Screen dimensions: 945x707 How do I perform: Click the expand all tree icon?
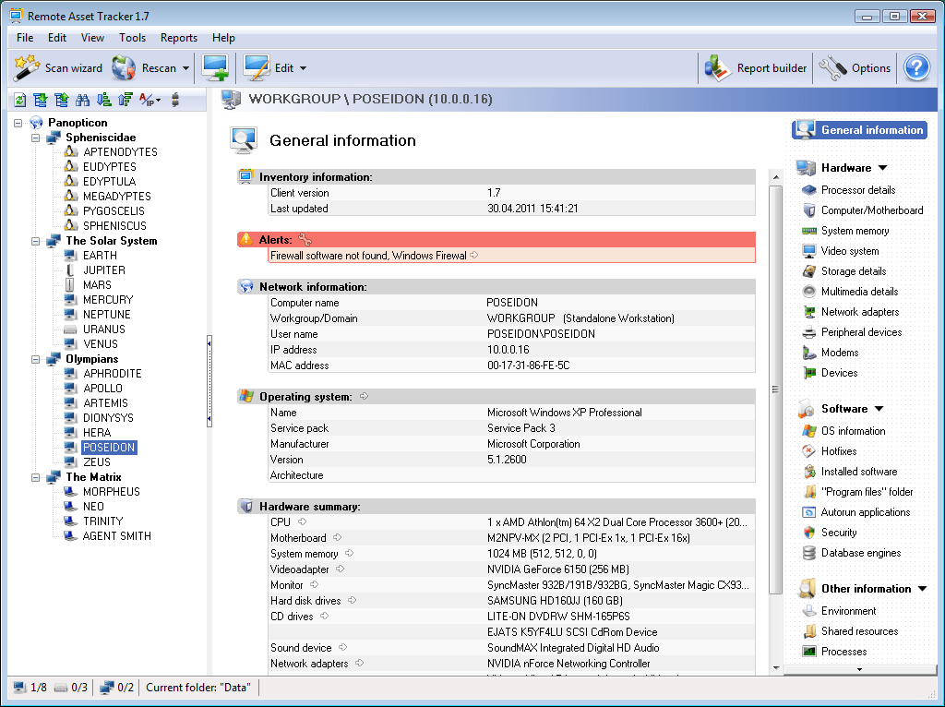pos(41,100)
